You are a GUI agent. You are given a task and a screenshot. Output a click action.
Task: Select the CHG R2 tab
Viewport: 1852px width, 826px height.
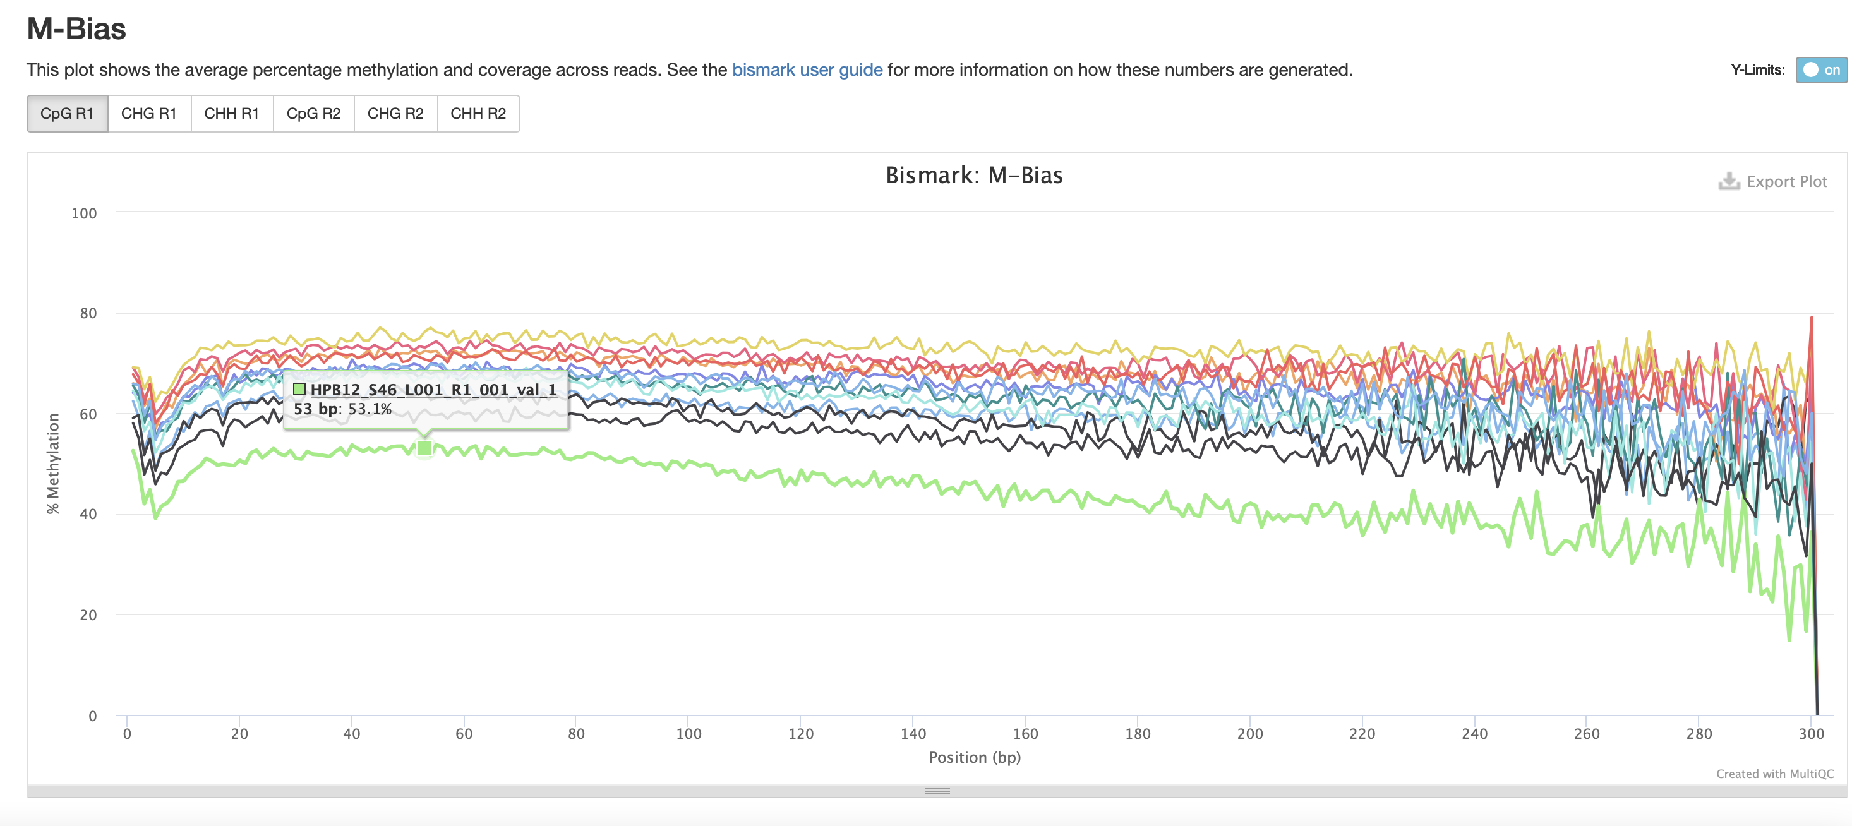[x=395, y=114]
